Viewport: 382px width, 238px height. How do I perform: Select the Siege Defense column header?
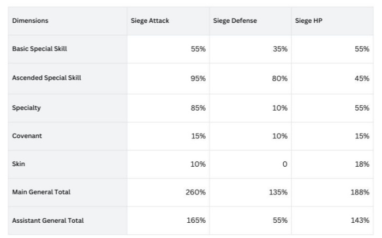(x=235, y=21)
